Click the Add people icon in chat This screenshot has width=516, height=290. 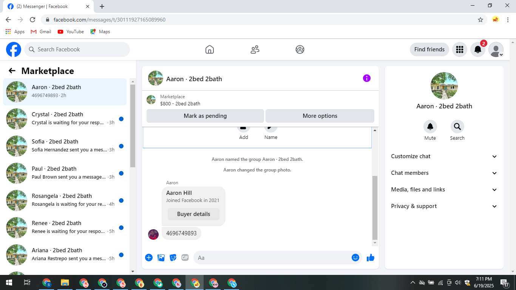click(x=244, y=128)
